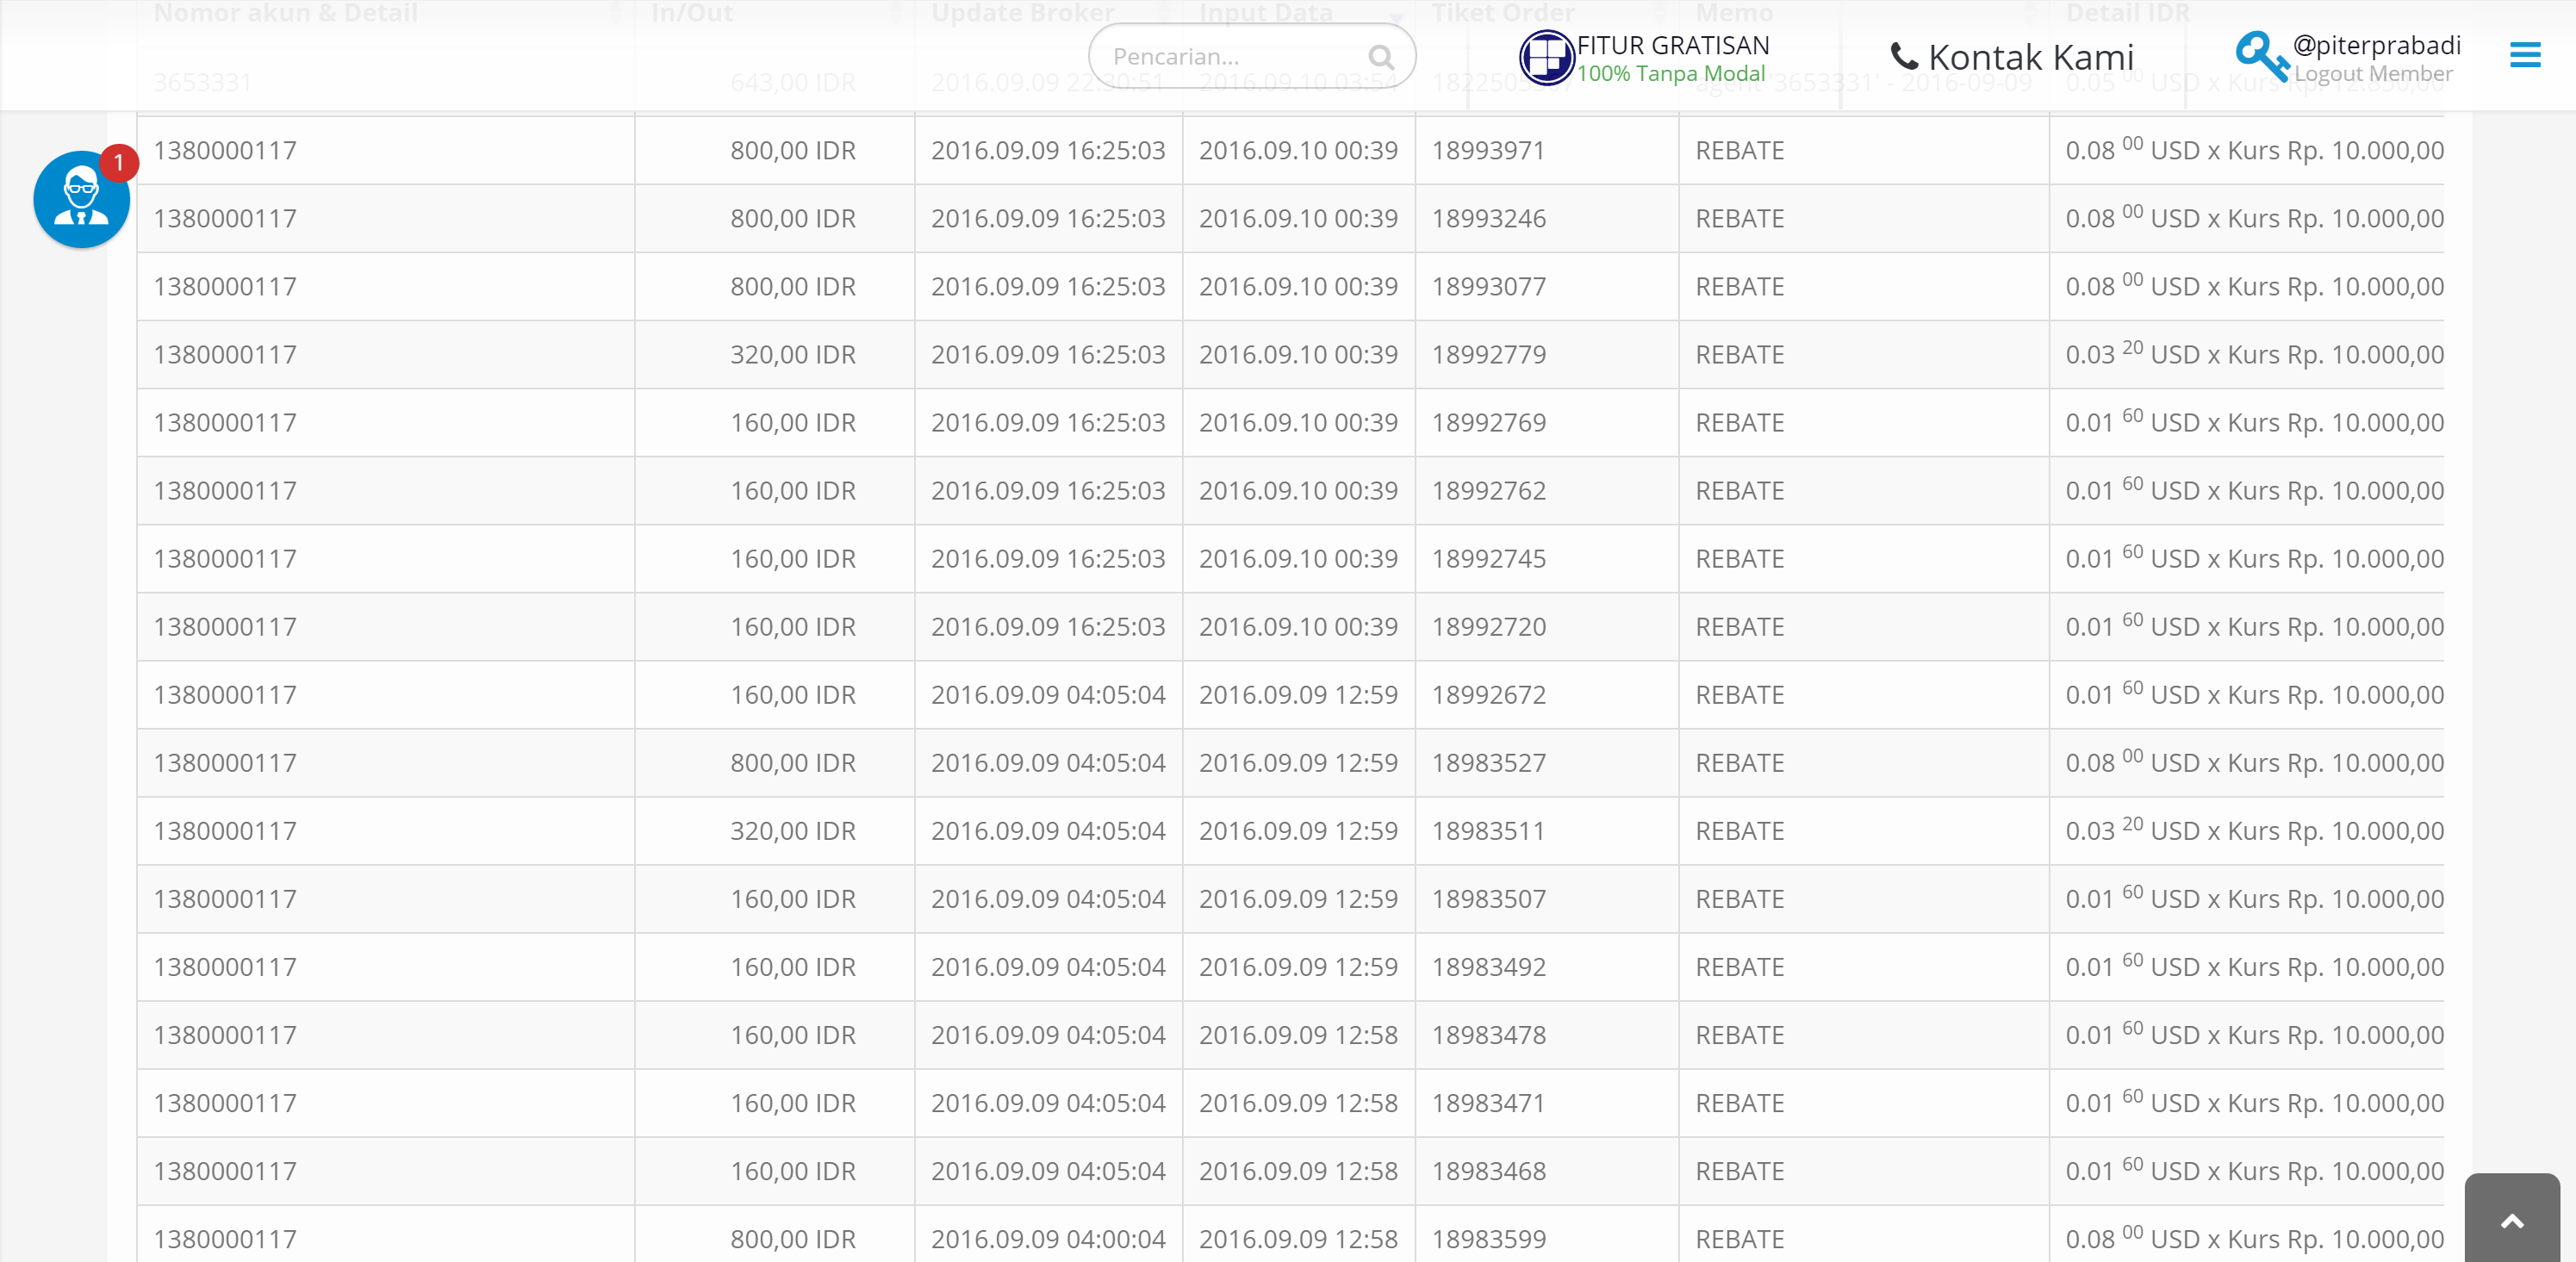Select ticket order 18992672

[x=1488, y=694]
